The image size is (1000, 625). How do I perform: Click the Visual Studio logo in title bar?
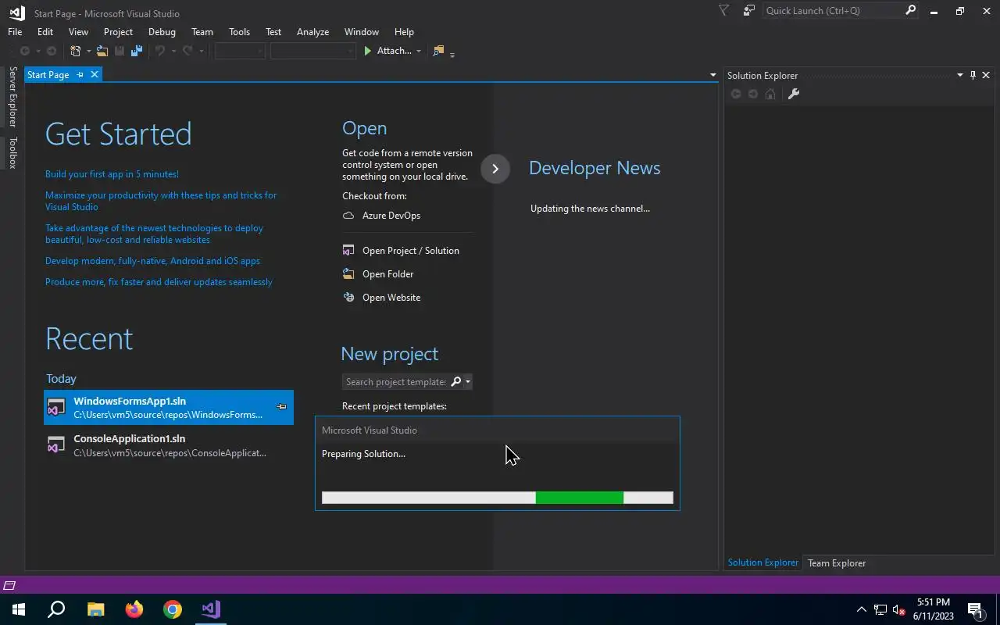[17, 12]
